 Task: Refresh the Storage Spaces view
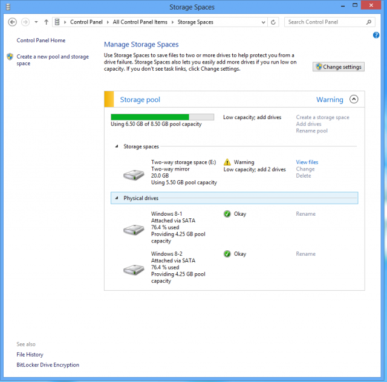273,22
